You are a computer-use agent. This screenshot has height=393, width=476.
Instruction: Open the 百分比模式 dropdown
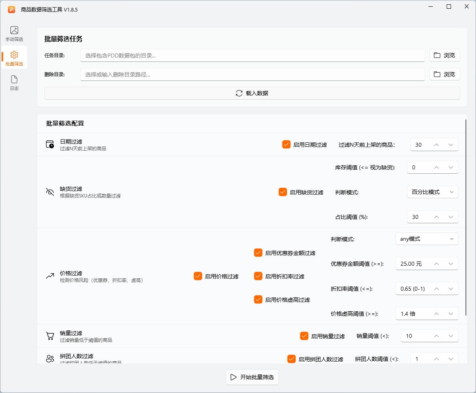click(x=432, y=192)
